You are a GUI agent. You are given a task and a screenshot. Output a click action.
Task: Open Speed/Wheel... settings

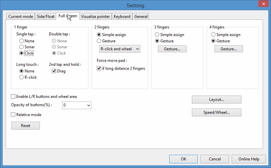coord(216,112)
